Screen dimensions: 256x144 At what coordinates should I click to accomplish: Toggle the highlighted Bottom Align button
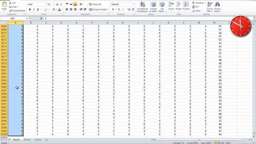click(75, 4)
